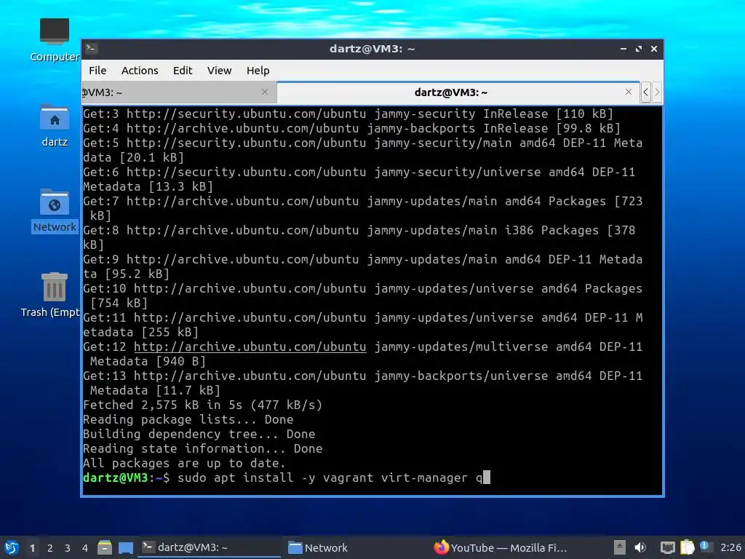Open the Edit menu
The width and height of the screenshot is (745, 559).
(183, 71)
